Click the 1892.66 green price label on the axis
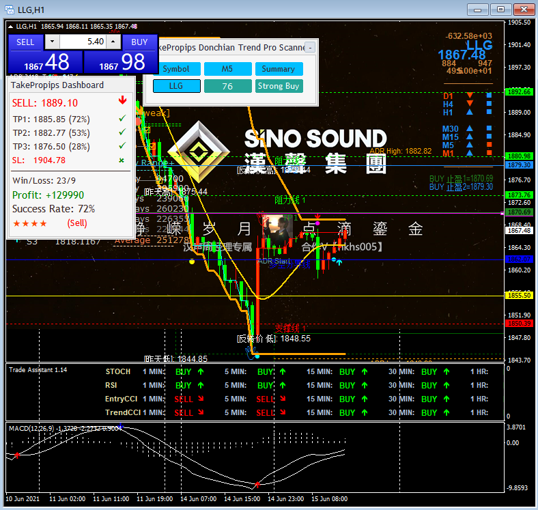Viewport: 538px width, 510px height. pyautogui.click(x=519, y=91)
